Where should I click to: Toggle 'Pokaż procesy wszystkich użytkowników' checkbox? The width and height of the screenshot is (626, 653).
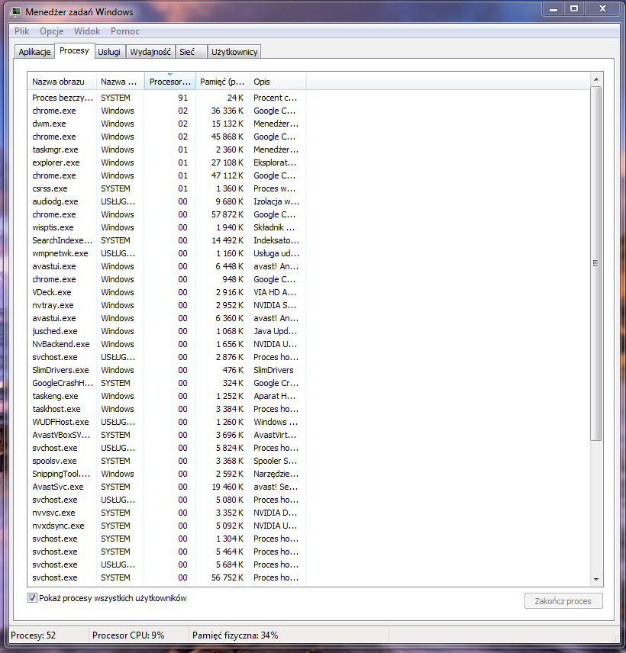[33, 598]
